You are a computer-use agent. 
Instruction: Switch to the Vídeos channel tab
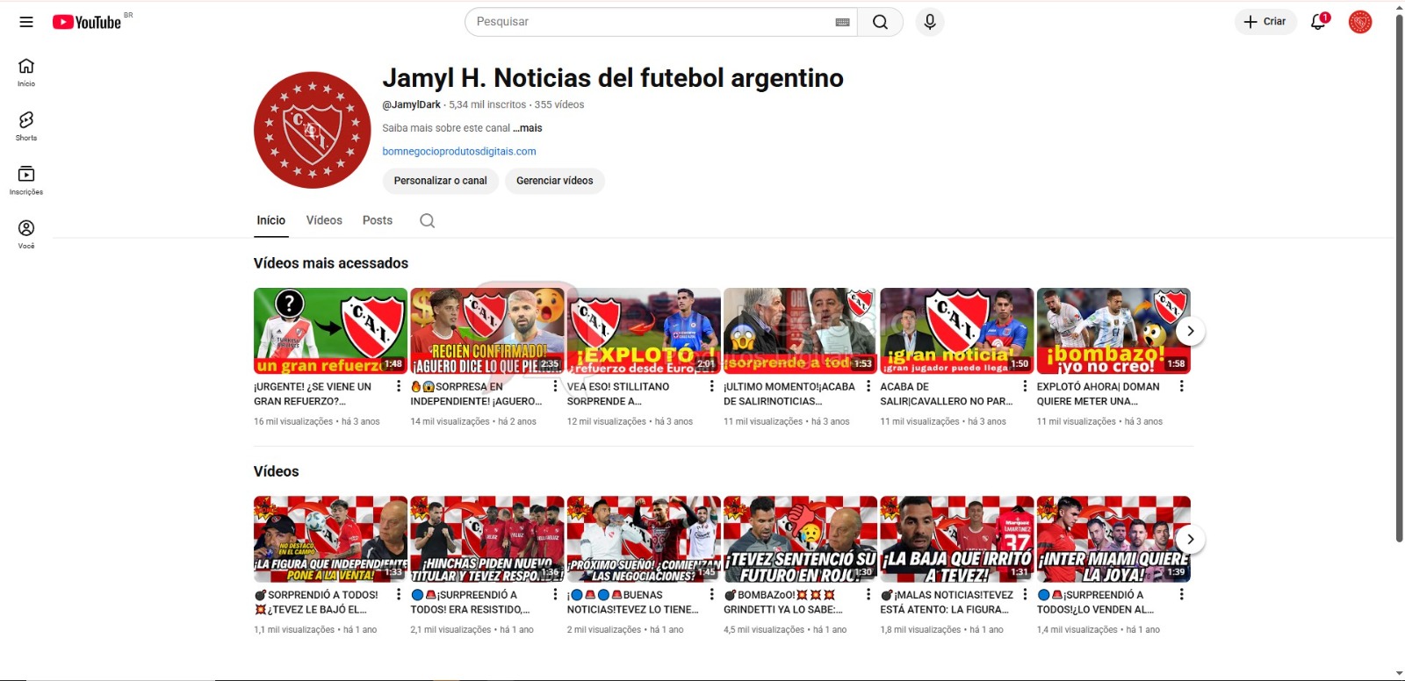tap(324, 220)
